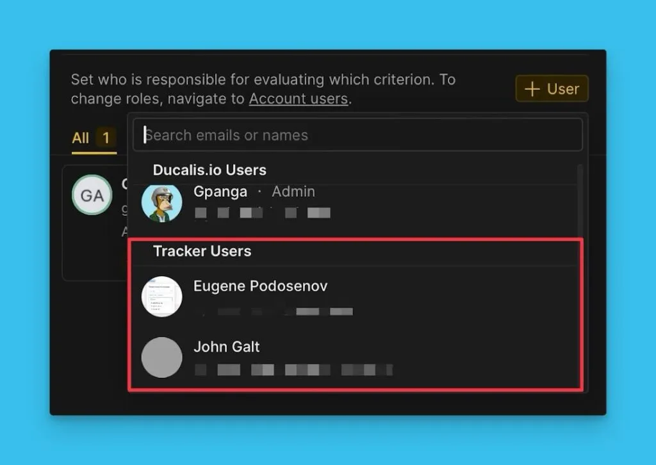Image resolution: width=656 pixels, height=465 pixels.
Task: Click the plus icon in User button
Action: click(532, 89)
